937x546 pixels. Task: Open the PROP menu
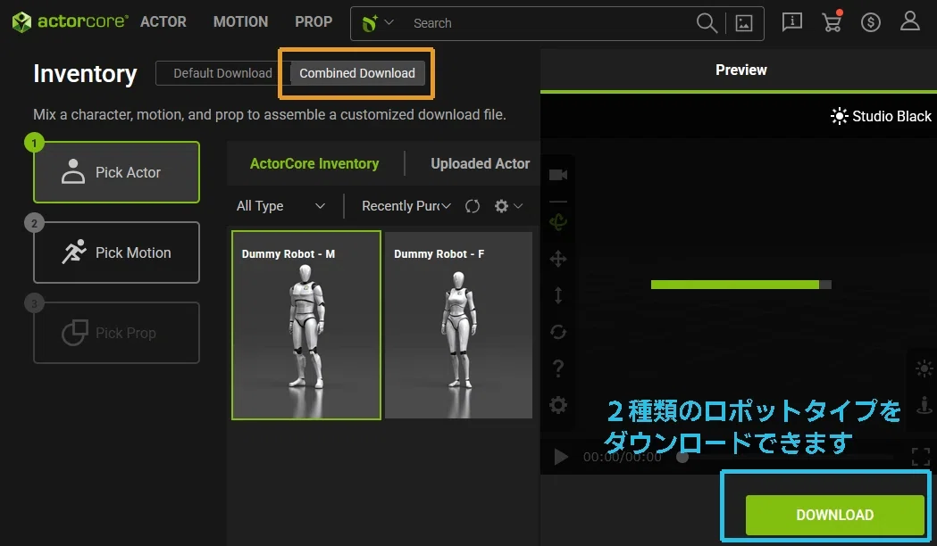click(x=314, y=22)
